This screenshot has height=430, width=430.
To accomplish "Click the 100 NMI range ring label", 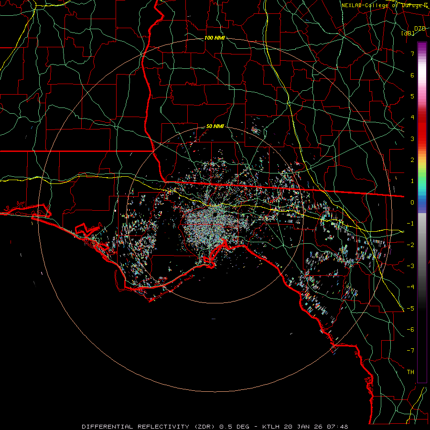I will tap(215, 38).
